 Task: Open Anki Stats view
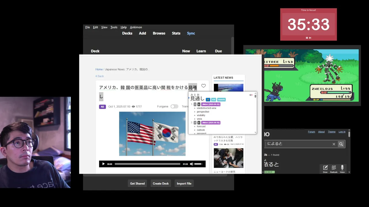(176, 33)
